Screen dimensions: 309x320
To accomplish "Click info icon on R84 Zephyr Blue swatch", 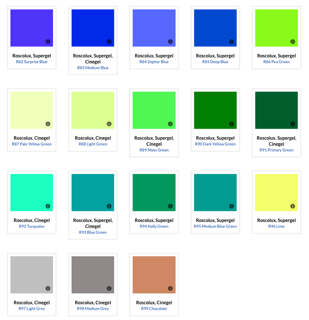I will 170,42.
